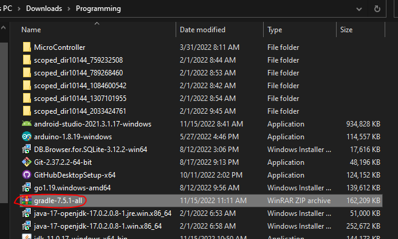Image resolution: width=398 pixels, height=239 pixels.
Task: Click folder name scoped_dir10144_759232508
Action: pyautogui.click(x=78, y=60)
